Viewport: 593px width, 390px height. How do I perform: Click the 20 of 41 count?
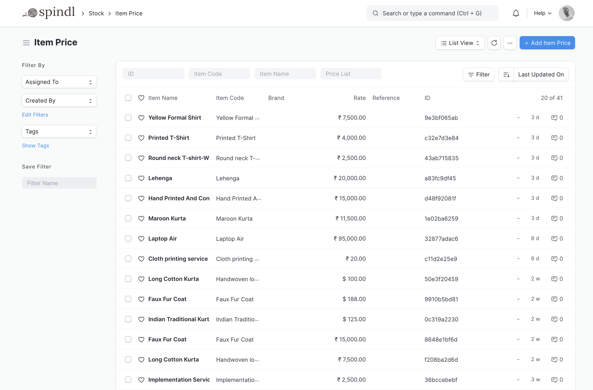pos(551,98)
